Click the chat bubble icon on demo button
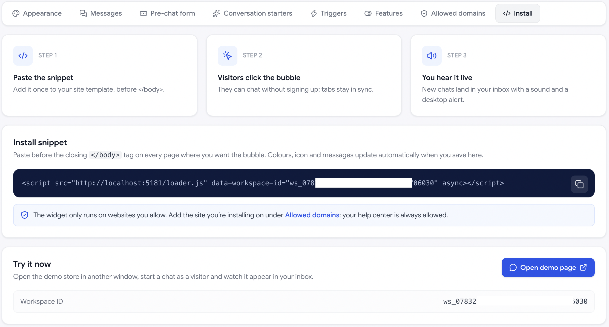609x327 pixels. click(x=513, y=267)
